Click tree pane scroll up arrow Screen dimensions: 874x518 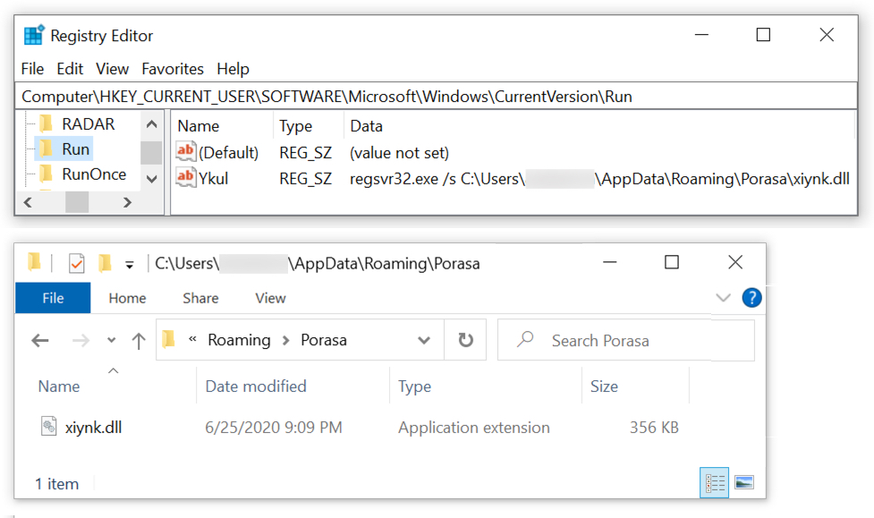point(151,123)
